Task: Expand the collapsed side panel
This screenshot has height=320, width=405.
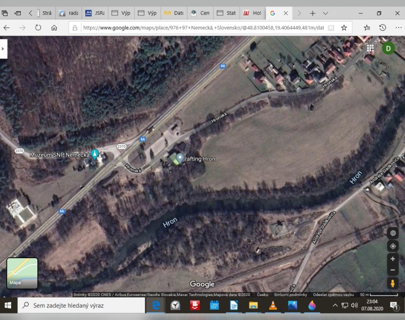Action: tap(3, 49)
